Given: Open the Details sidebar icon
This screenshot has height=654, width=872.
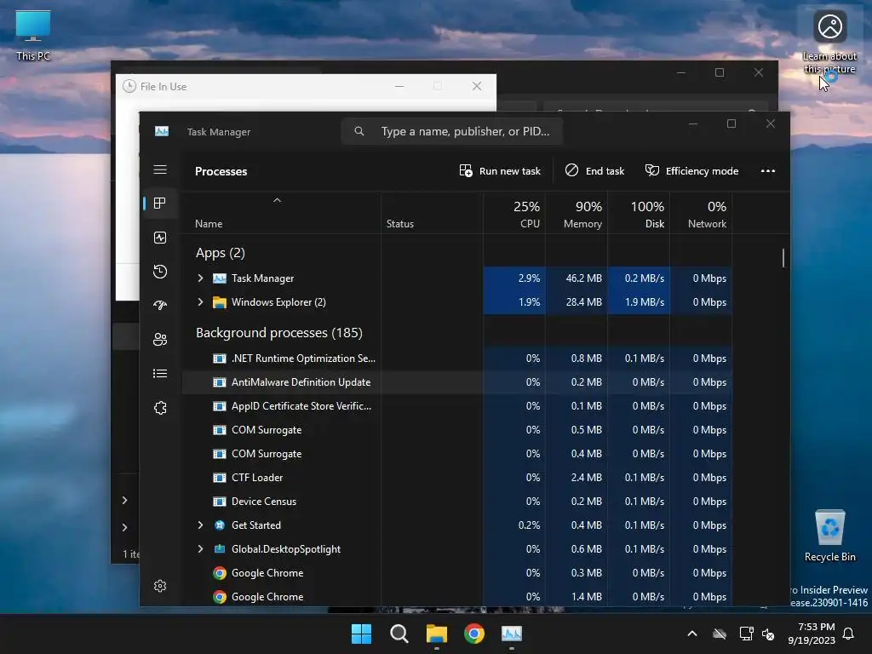Looking at the screenshot, I should click(160, 373).
